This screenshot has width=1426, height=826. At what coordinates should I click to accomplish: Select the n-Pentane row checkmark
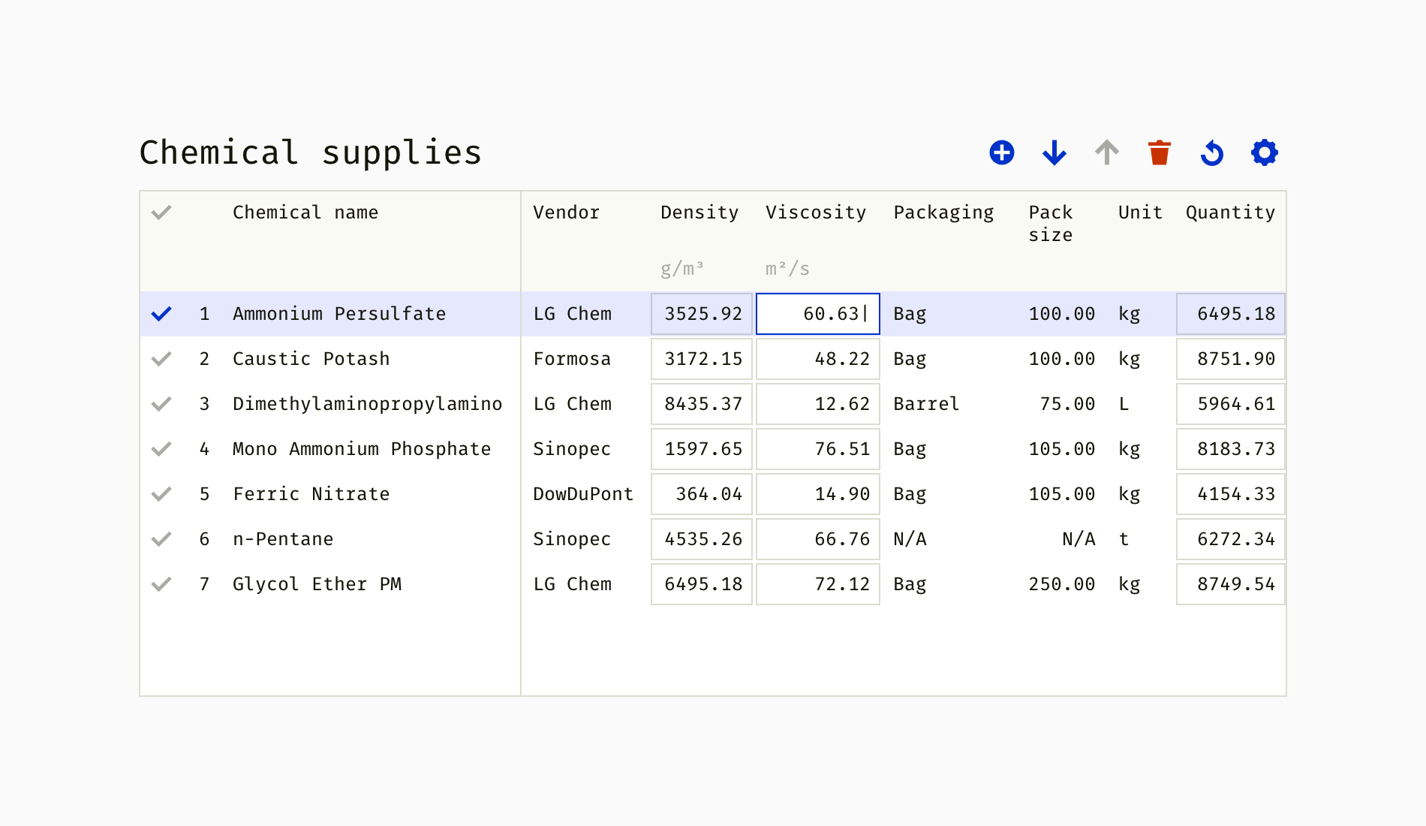pos(161,539)
